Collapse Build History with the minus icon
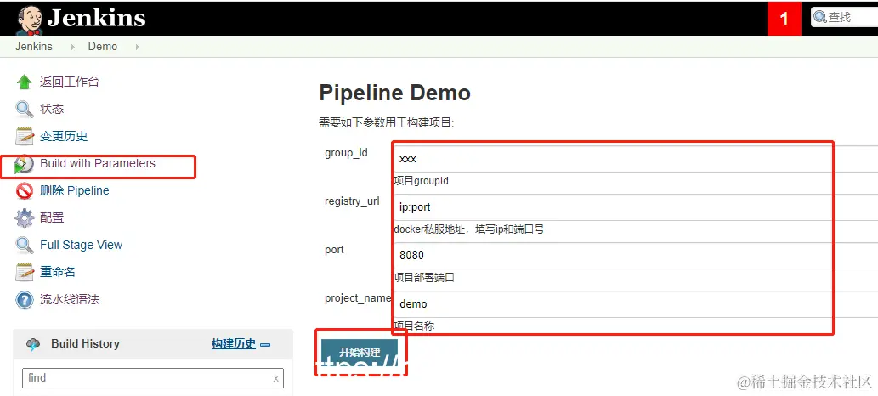The height and width of the screenshot is (396, 878). tap(265, 344)
